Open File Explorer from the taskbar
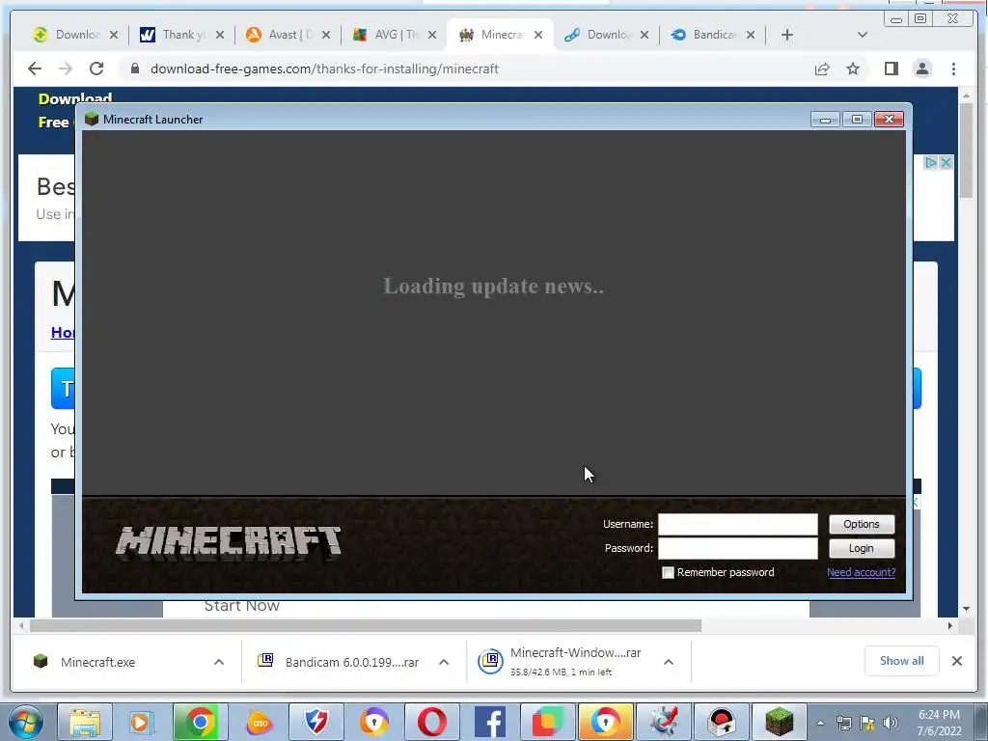 coord(85,722)
